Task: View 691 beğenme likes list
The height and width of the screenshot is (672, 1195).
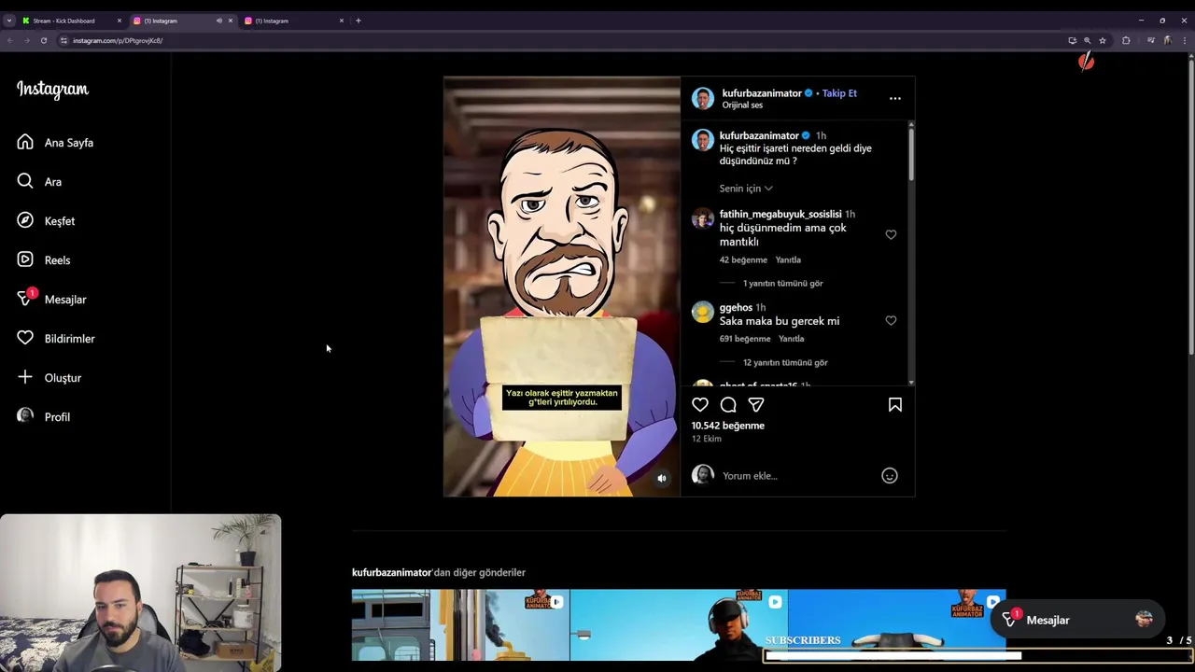Action: [745, 339]
